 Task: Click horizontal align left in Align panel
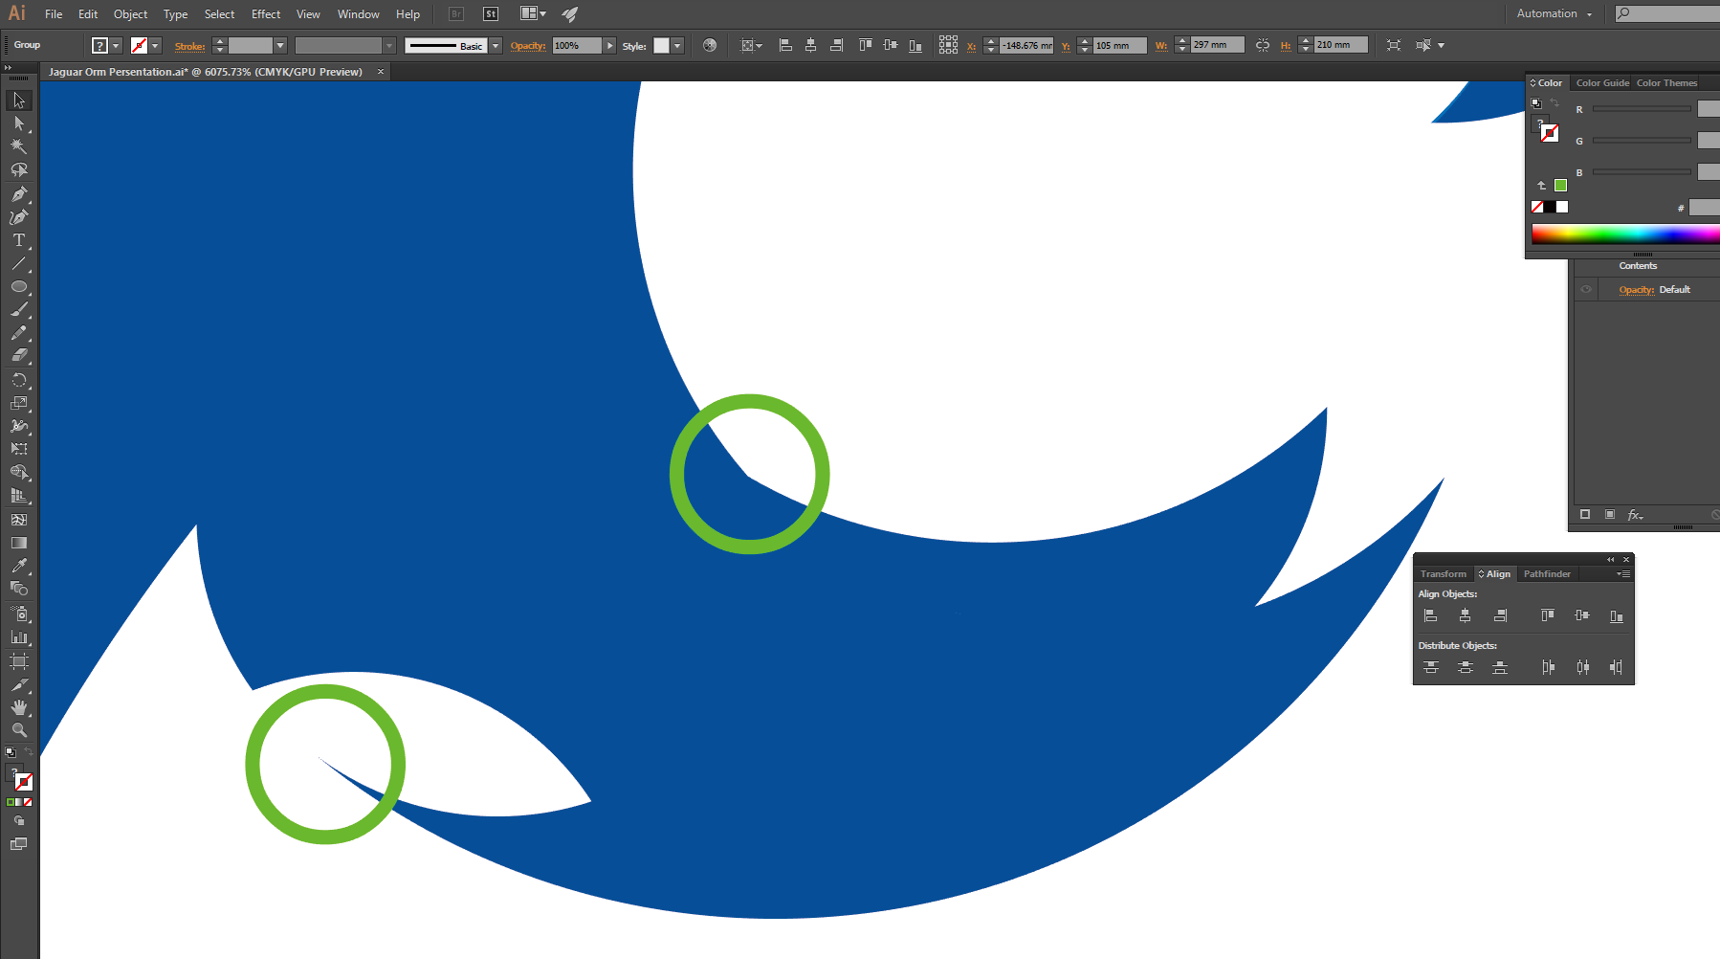pos(1431,615)
